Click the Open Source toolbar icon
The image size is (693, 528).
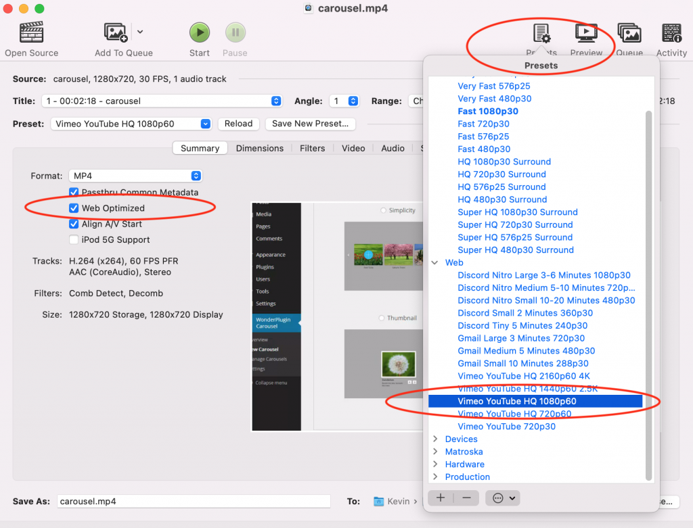[31, 32]
